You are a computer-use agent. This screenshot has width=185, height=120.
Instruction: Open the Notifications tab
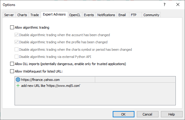tap(106, 15)
